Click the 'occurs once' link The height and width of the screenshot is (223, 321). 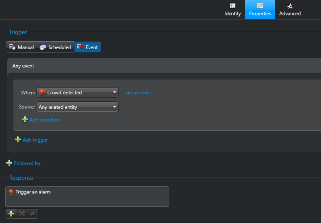click(139, 93)
